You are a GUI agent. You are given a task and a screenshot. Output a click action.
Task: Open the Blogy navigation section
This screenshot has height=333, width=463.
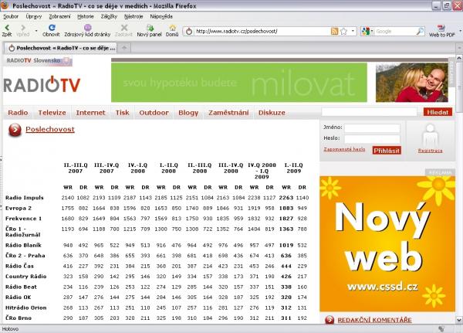pyautogui.click(x=188, y=113)
